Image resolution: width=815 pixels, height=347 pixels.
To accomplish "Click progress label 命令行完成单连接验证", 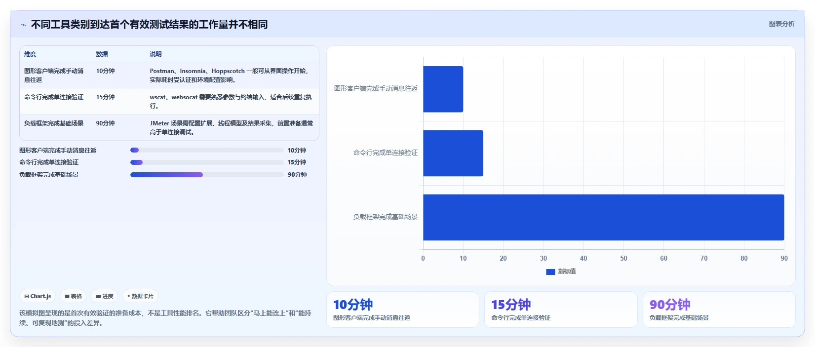I will click(49, 162).
